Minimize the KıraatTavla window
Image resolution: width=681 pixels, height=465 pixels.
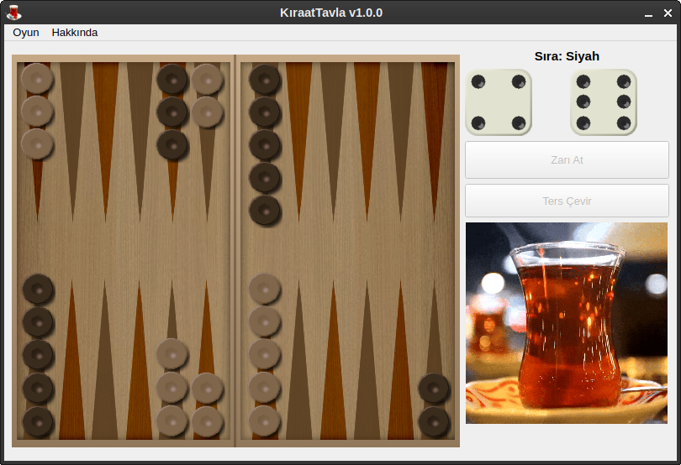[x=647, y=13]
